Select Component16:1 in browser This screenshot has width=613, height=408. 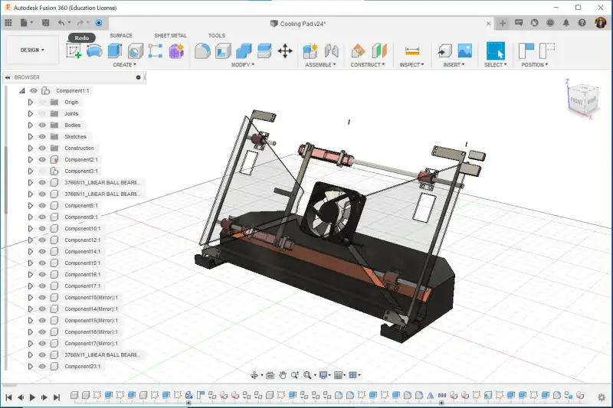[x=83, y=275]
